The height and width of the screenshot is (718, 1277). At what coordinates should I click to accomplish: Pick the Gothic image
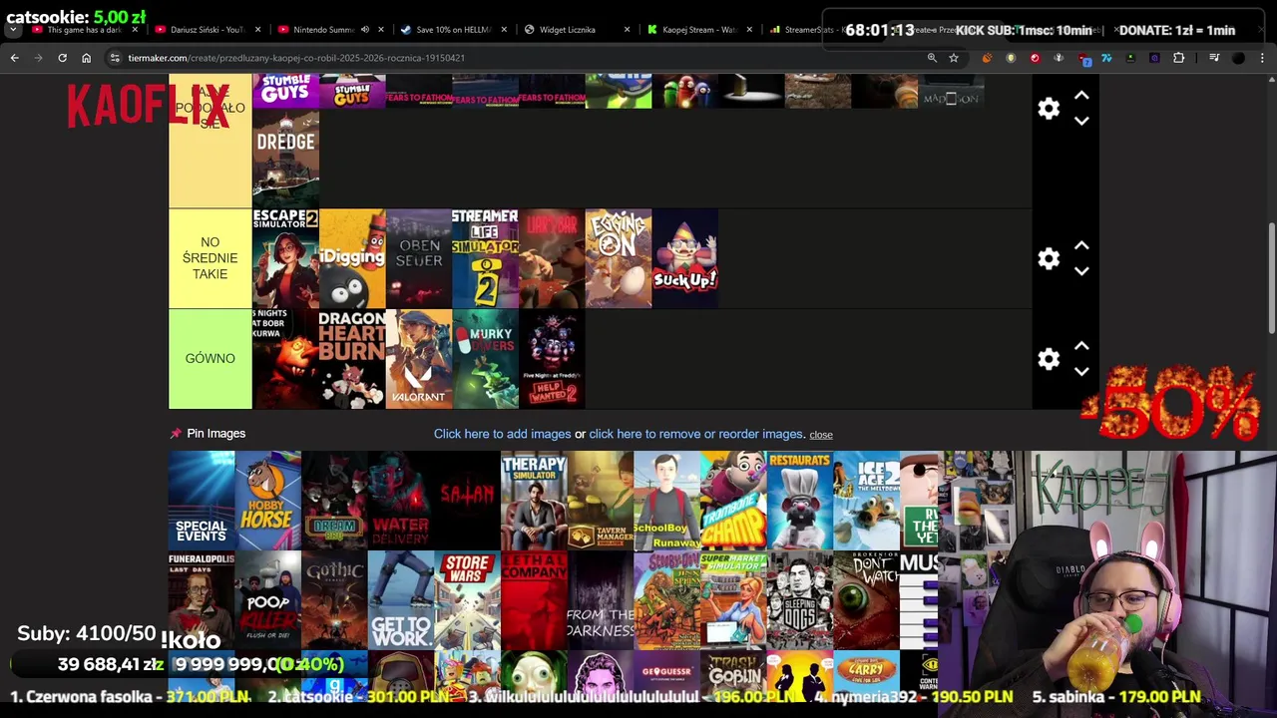click(x=334, y=600)
